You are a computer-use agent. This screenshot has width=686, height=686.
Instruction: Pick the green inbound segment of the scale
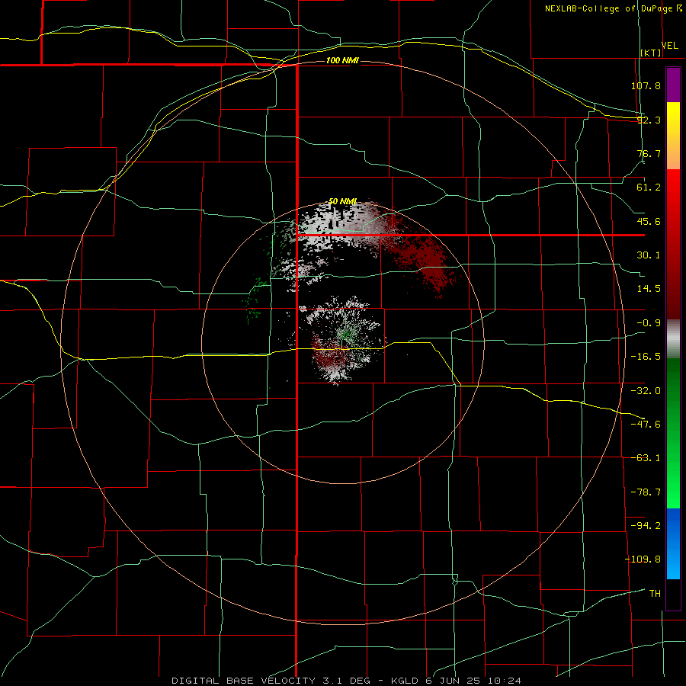673,433
